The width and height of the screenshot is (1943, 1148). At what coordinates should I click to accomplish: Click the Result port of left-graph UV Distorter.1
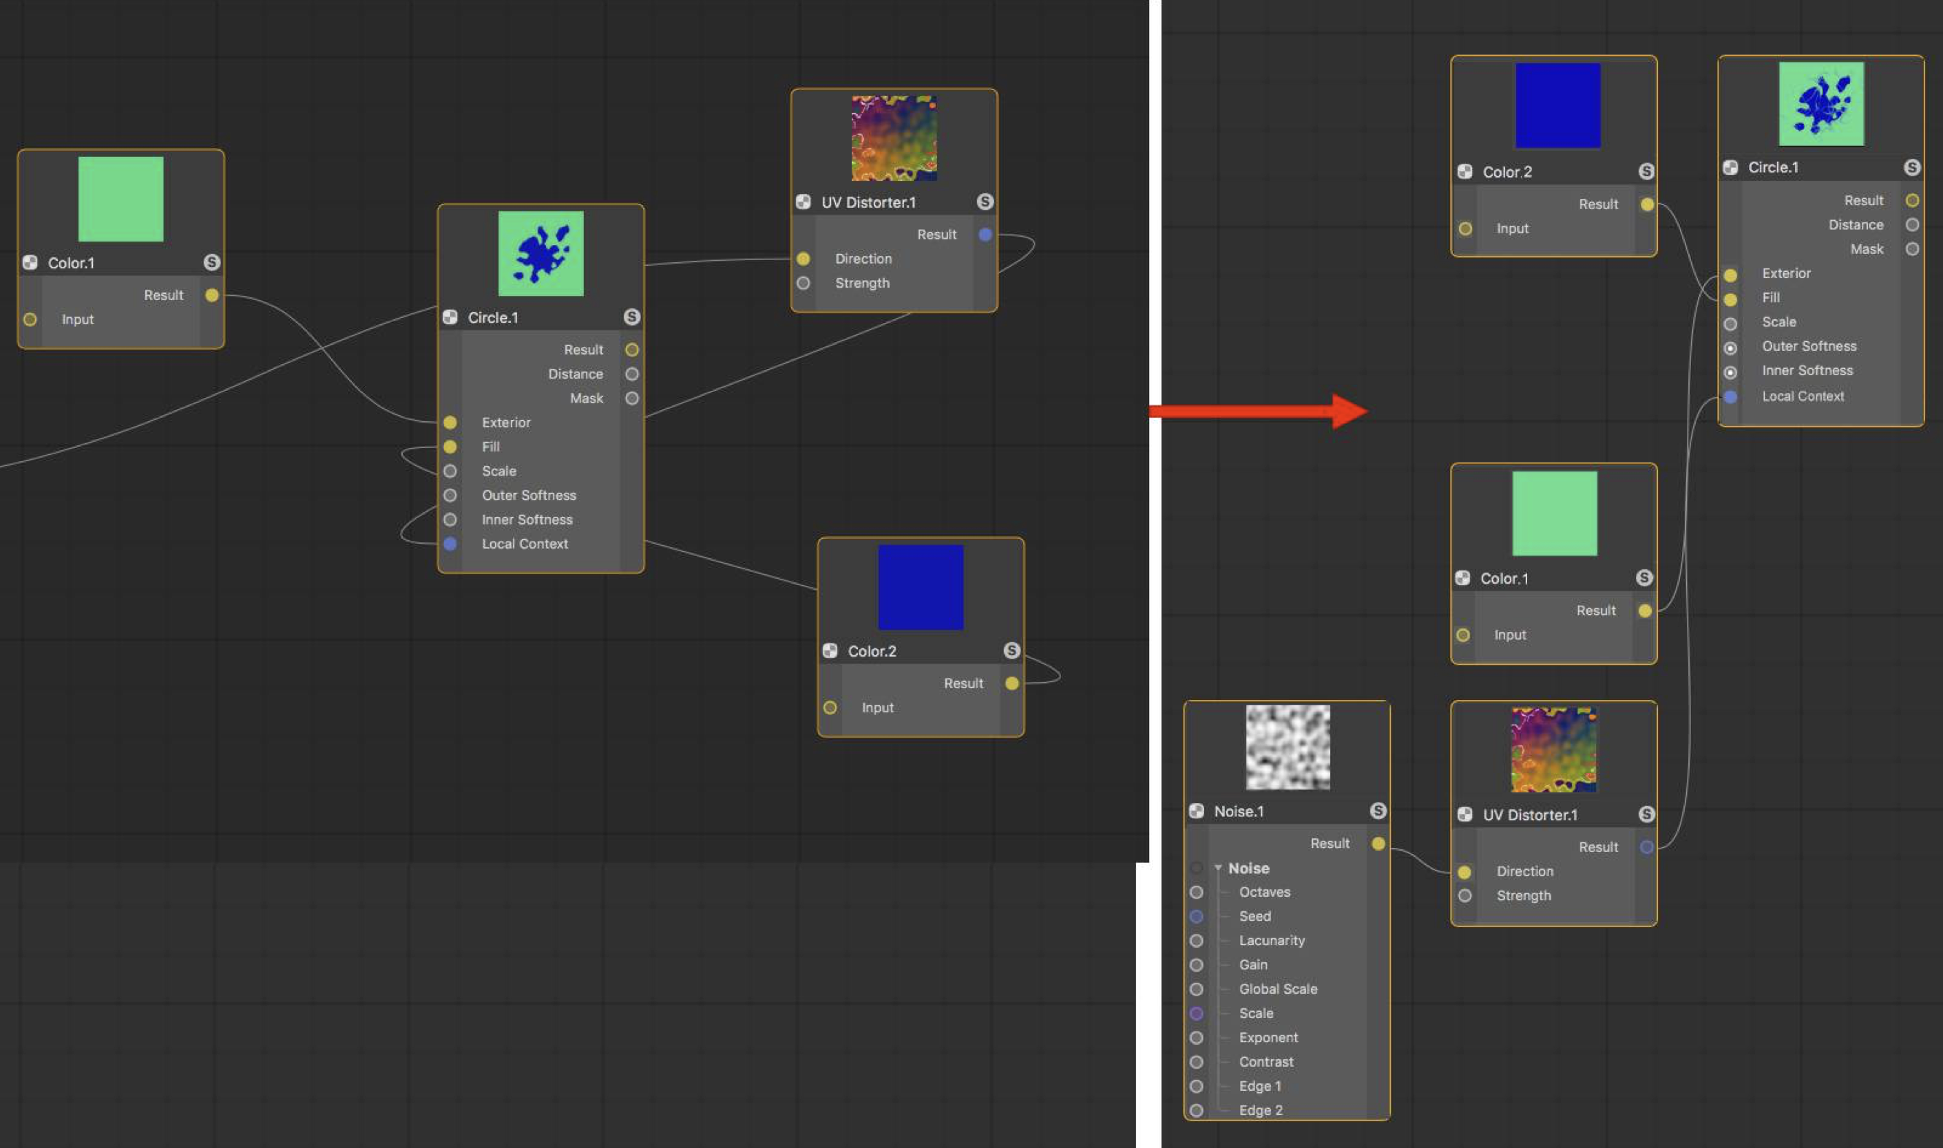point(985,235)
